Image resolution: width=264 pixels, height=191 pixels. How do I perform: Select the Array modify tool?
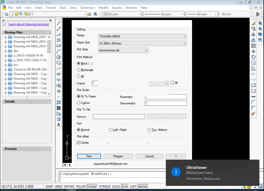(x=253, y=46)
